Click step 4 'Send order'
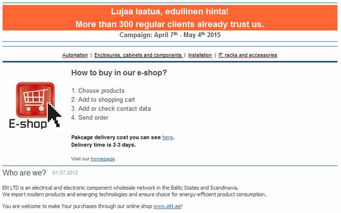Viewport: 341px width, 213px height. pyautogui.click(x=90, y=118)
